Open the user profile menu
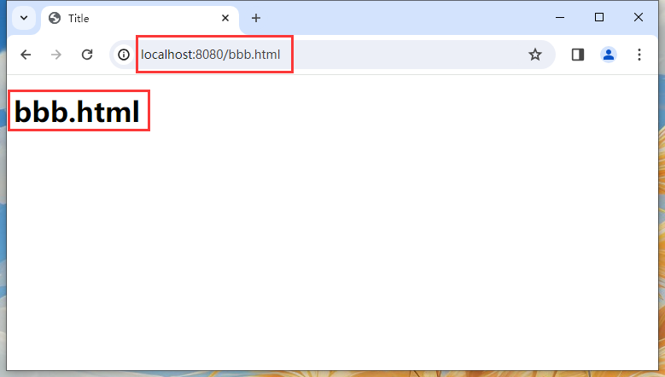The height and width of the screenshot is (377, 665). coord(609,55)
